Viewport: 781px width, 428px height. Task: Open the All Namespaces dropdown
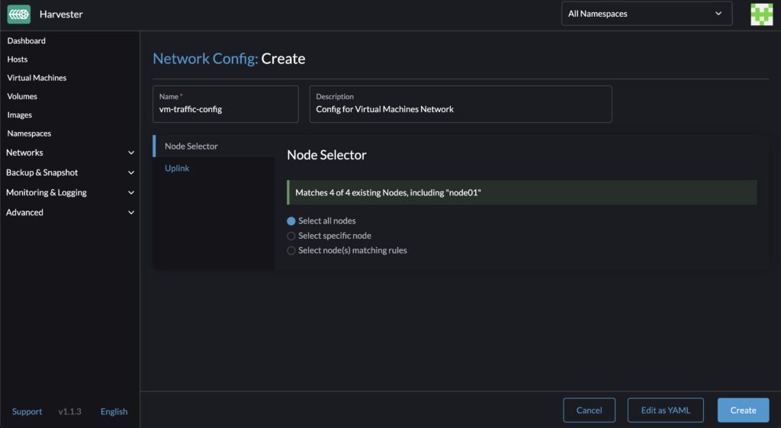[646, 14]
